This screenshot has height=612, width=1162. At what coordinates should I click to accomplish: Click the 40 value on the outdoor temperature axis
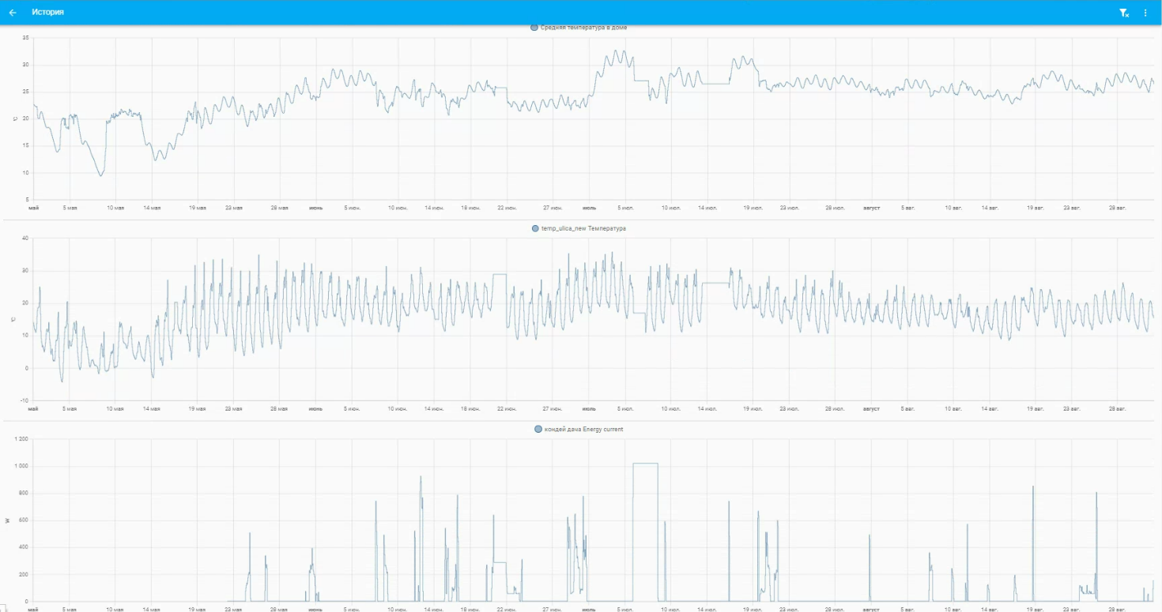(x=25, y=238)
